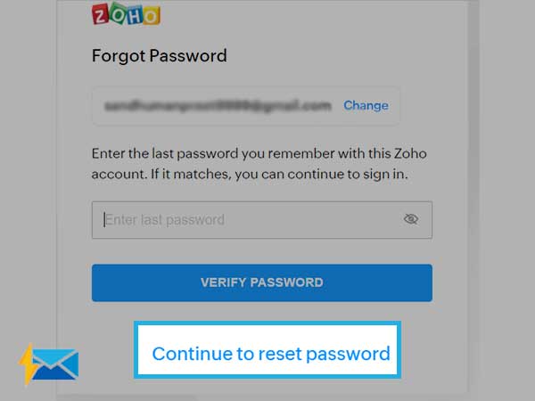
Task: Click the Forgot Password heading
Action: pyautogui.click(x=159, y=55)
